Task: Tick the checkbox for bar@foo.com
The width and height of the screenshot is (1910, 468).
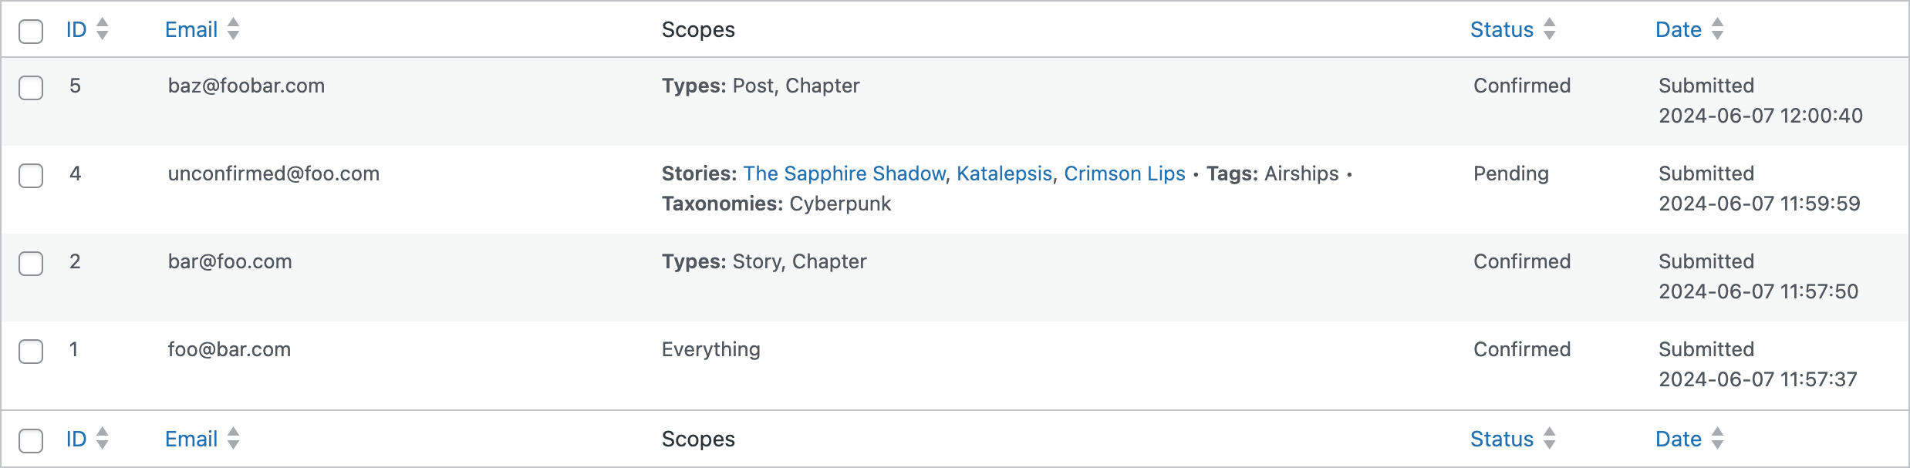Action: coord(31,264)
